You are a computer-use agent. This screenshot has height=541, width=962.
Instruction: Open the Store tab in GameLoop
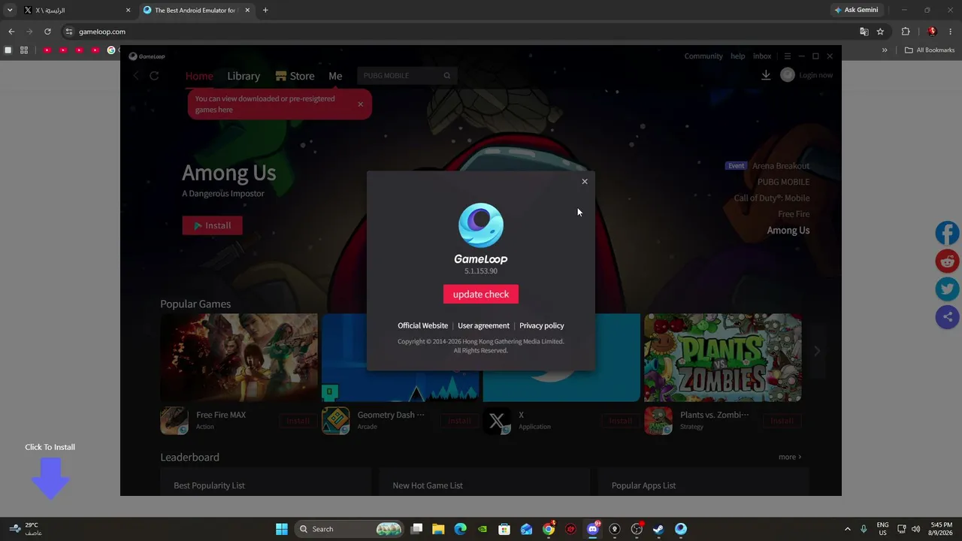(295, 76)
